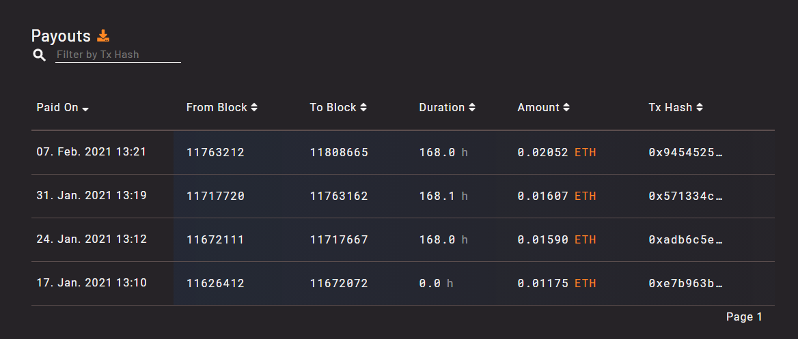
Task: Focus the Filter by Tx Hash field
Action: pyautogui.click(x=118, y=55)
